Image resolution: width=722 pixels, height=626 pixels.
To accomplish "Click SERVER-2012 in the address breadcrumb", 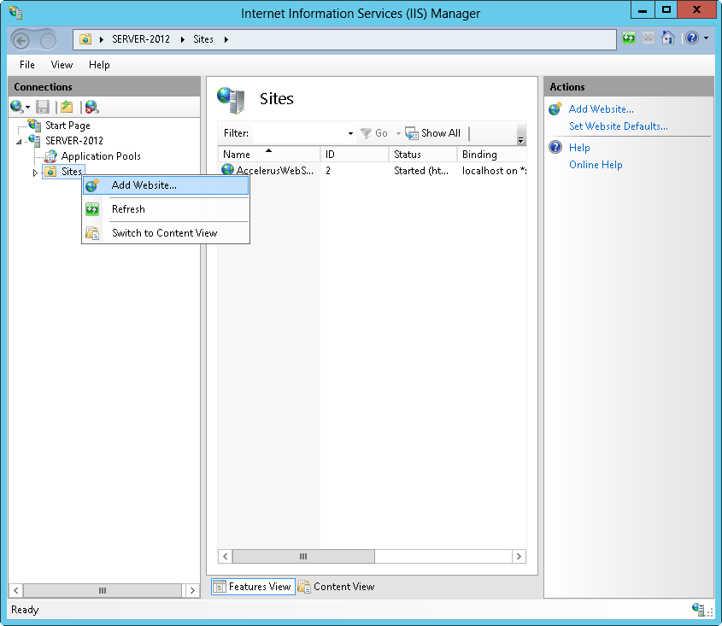I will coord(141,39).
